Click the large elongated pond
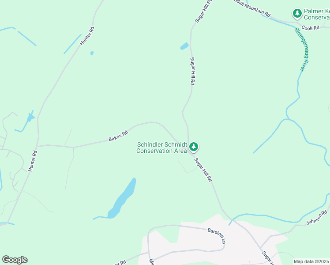The height and width of the screenshot is (265, 330). [122, 199]
